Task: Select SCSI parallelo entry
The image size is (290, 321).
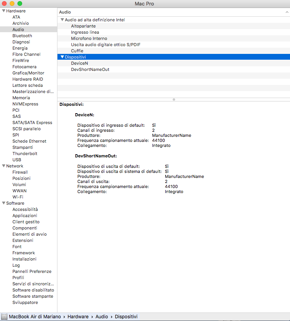Action: tap(26, 129)
